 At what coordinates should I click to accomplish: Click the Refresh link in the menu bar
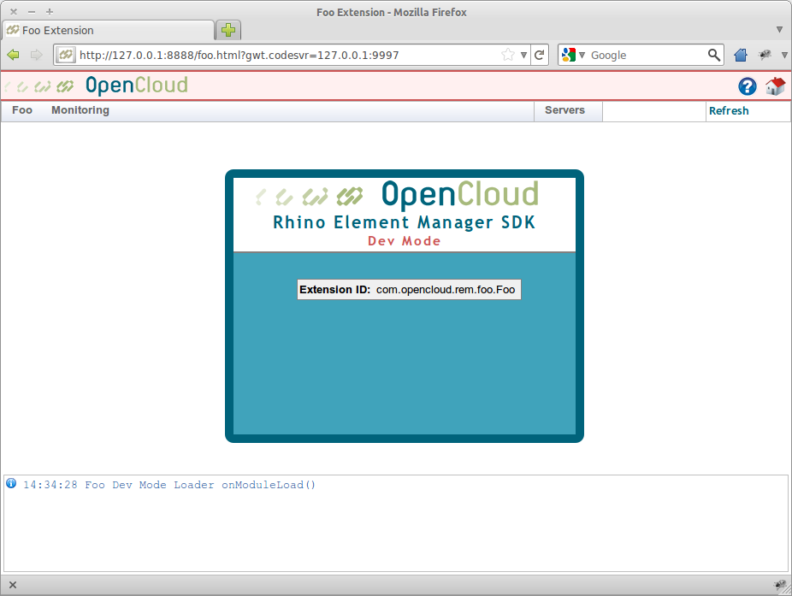click(729, 110)
